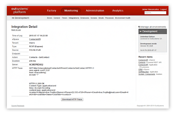The image size is (177, 114).
Task: Open the Monitoring tab
Action: pyautogui.click(x=71, y=11)
